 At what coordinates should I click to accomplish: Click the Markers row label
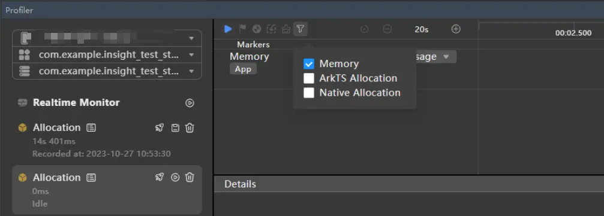tap(253, 45)
